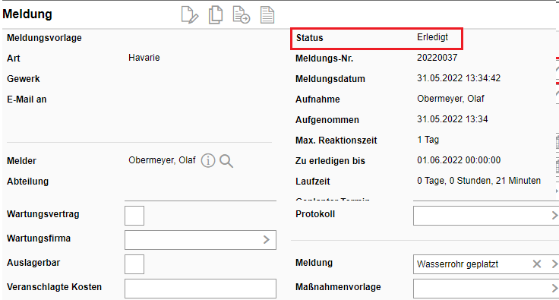
Task: Click the Laufzeit value 0 Tage, 21 Minuten
Action: pyautogui.click(x=478, y=181)
